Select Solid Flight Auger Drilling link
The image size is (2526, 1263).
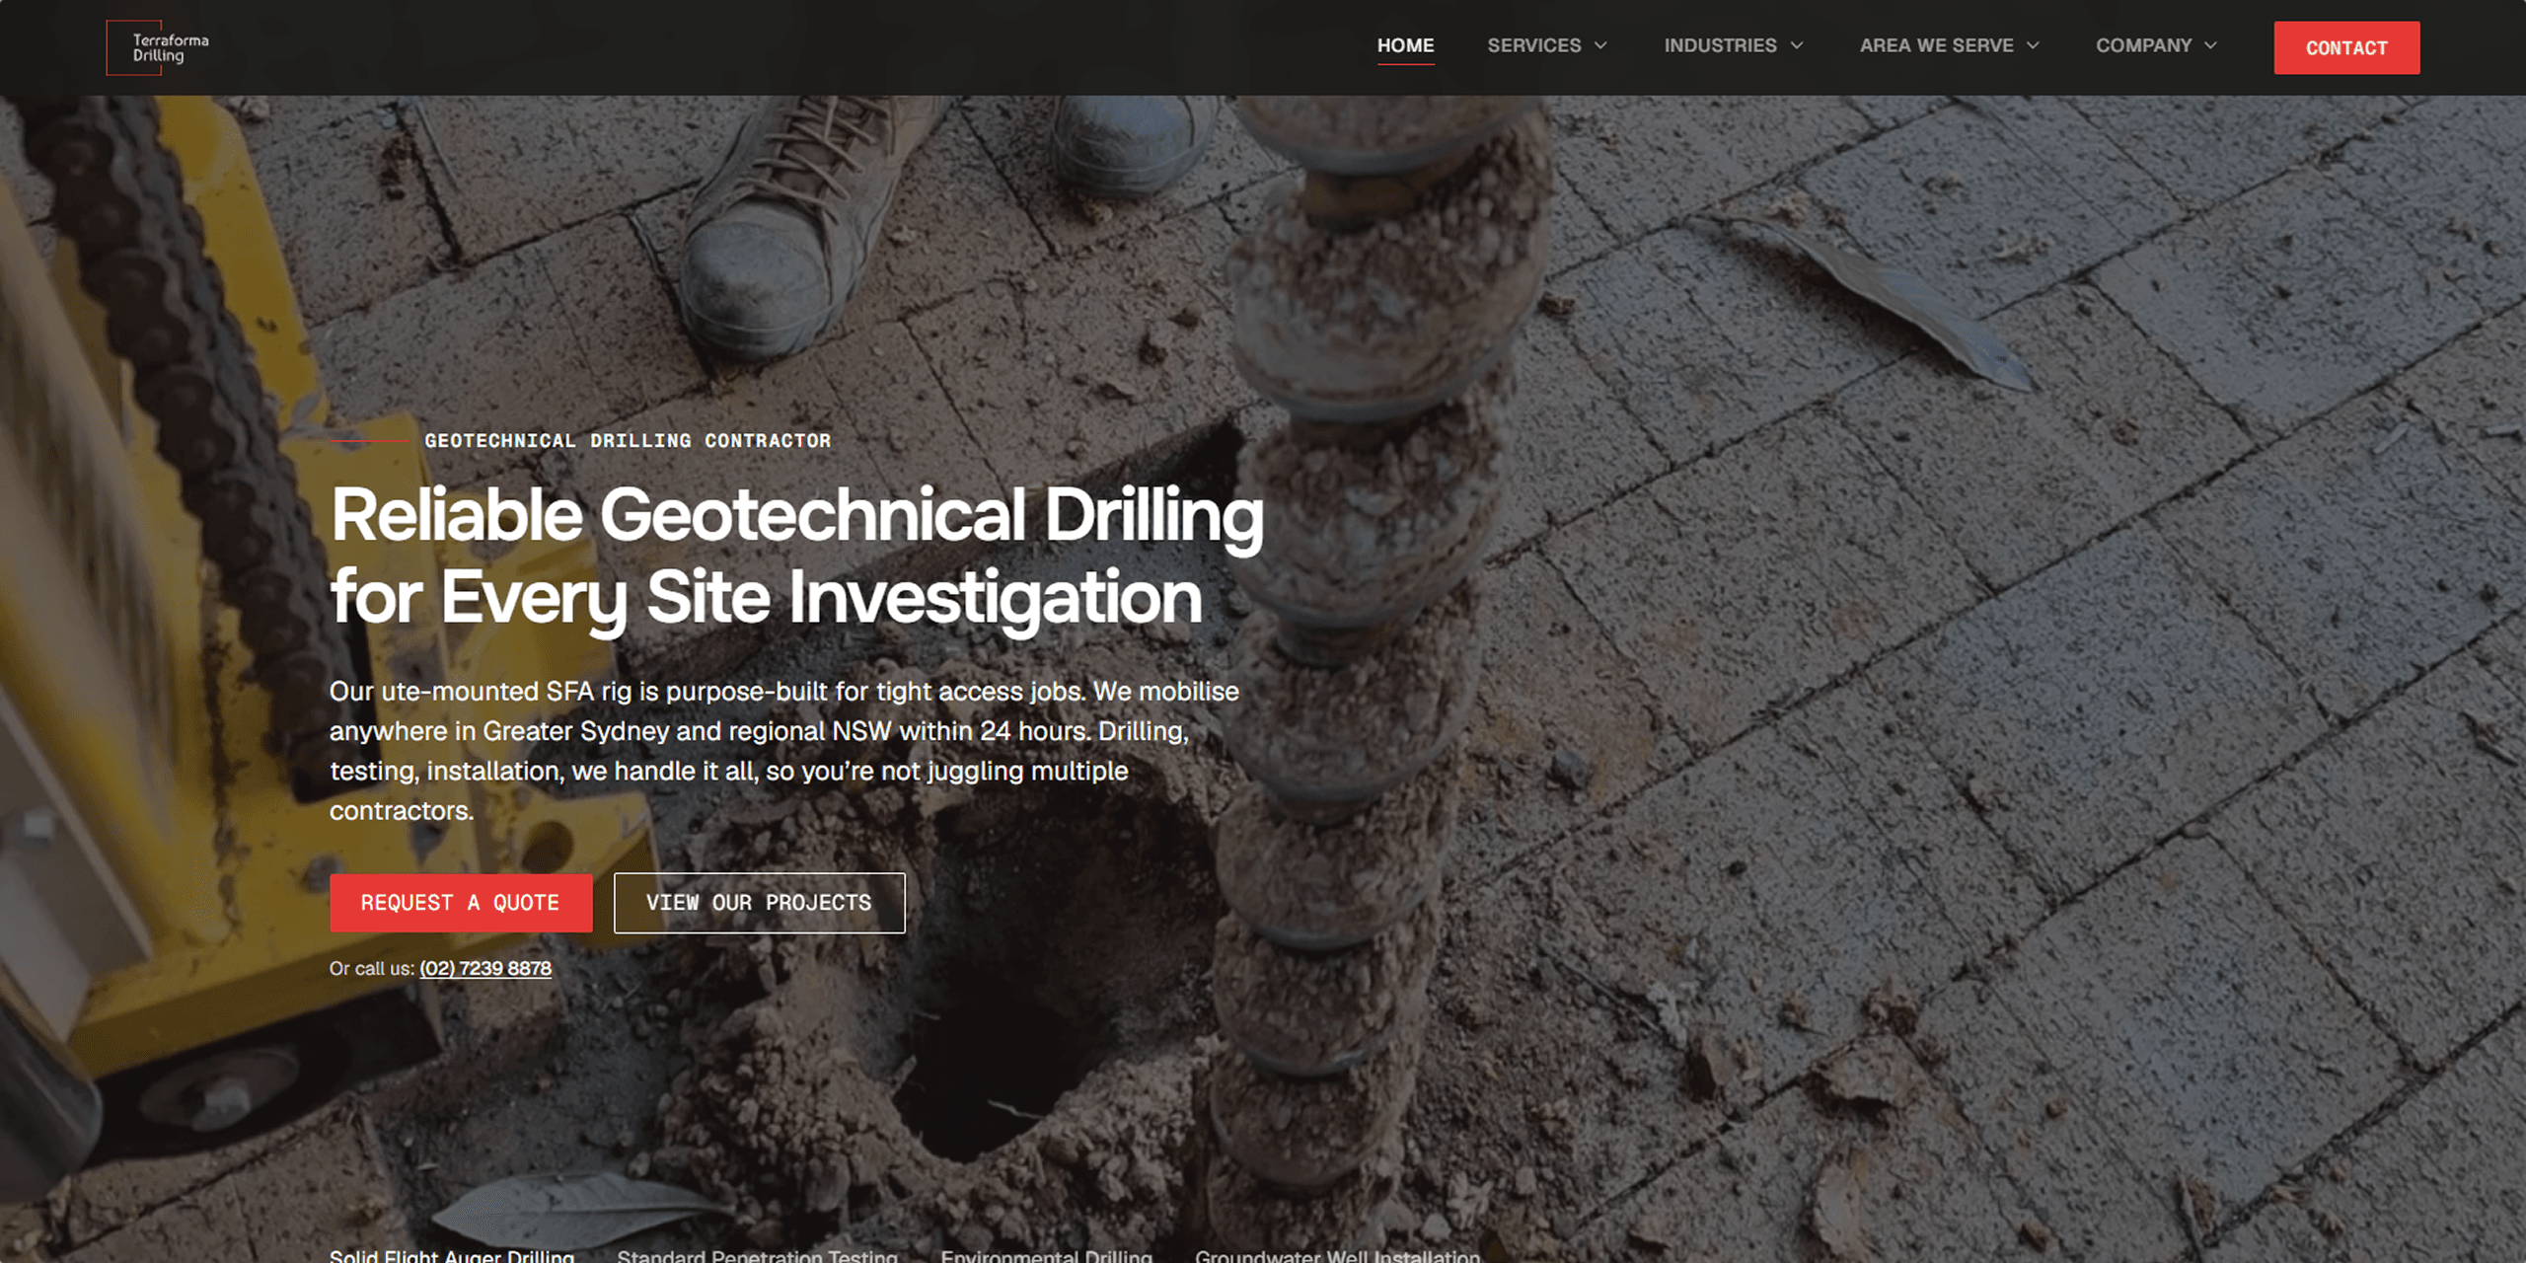pyautogui.click(x=452, y=1255)
